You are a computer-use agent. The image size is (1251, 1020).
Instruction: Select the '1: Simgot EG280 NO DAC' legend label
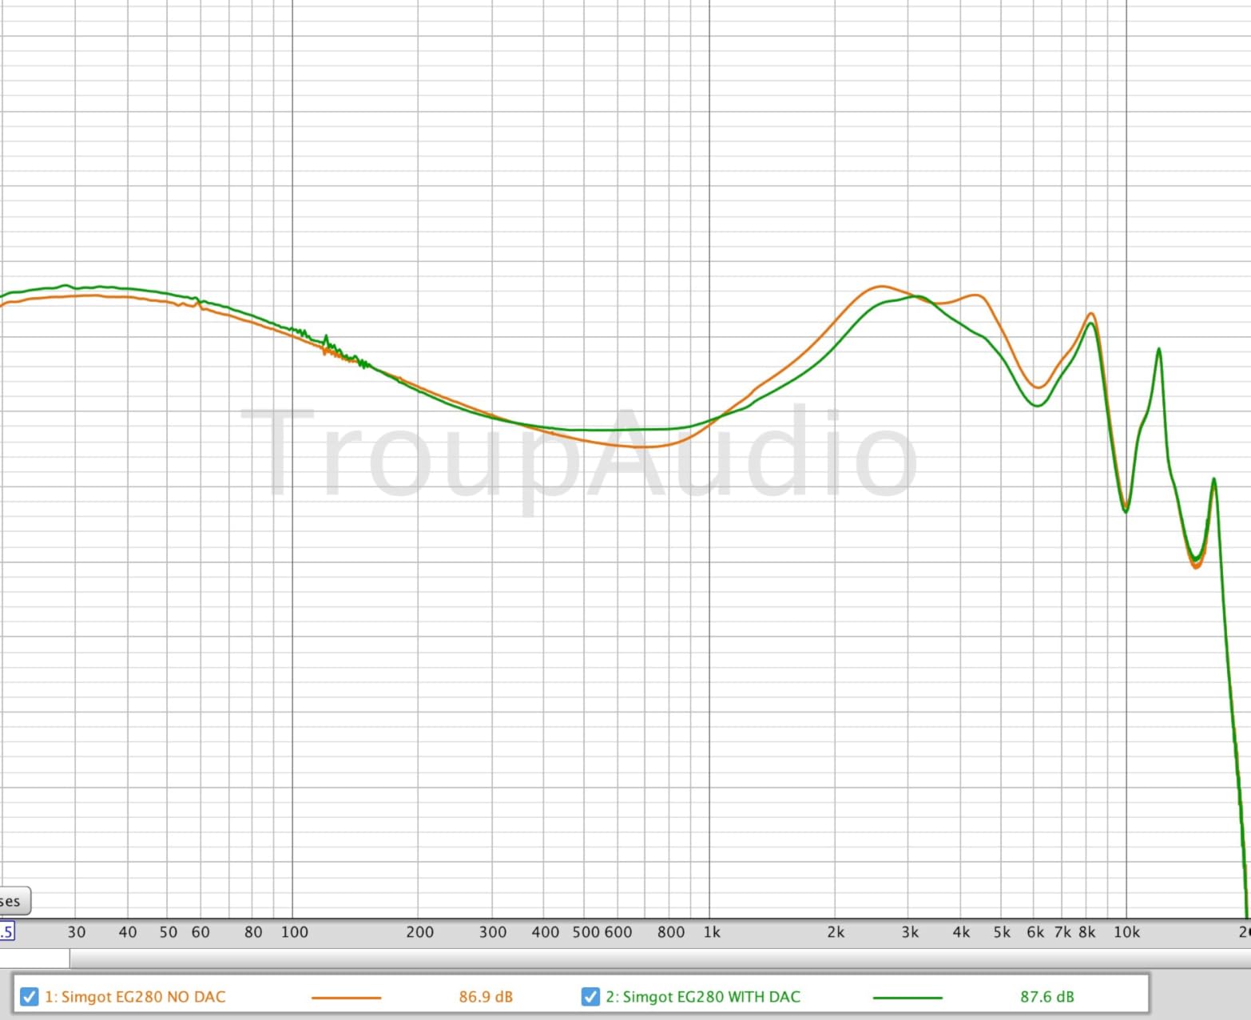[x=135, y=996]
